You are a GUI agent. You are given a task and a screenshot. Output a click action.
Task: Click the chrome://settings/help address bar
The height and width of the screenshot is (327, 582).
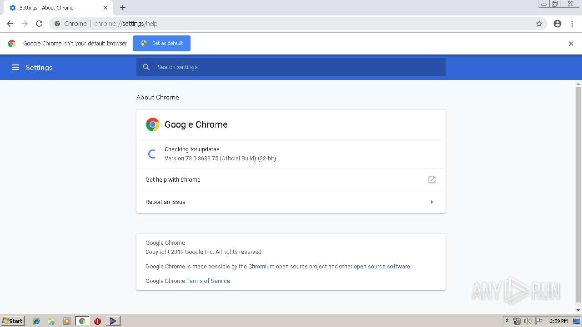291,24
